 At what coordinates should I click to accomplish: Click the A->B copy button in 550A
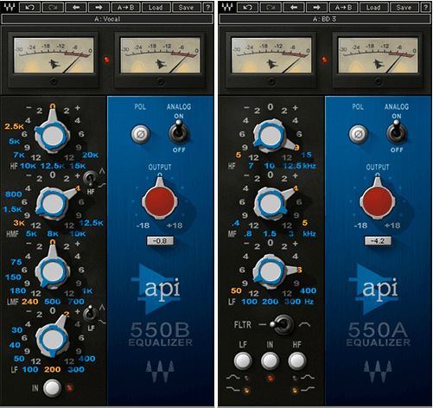(x=343, y=7)
